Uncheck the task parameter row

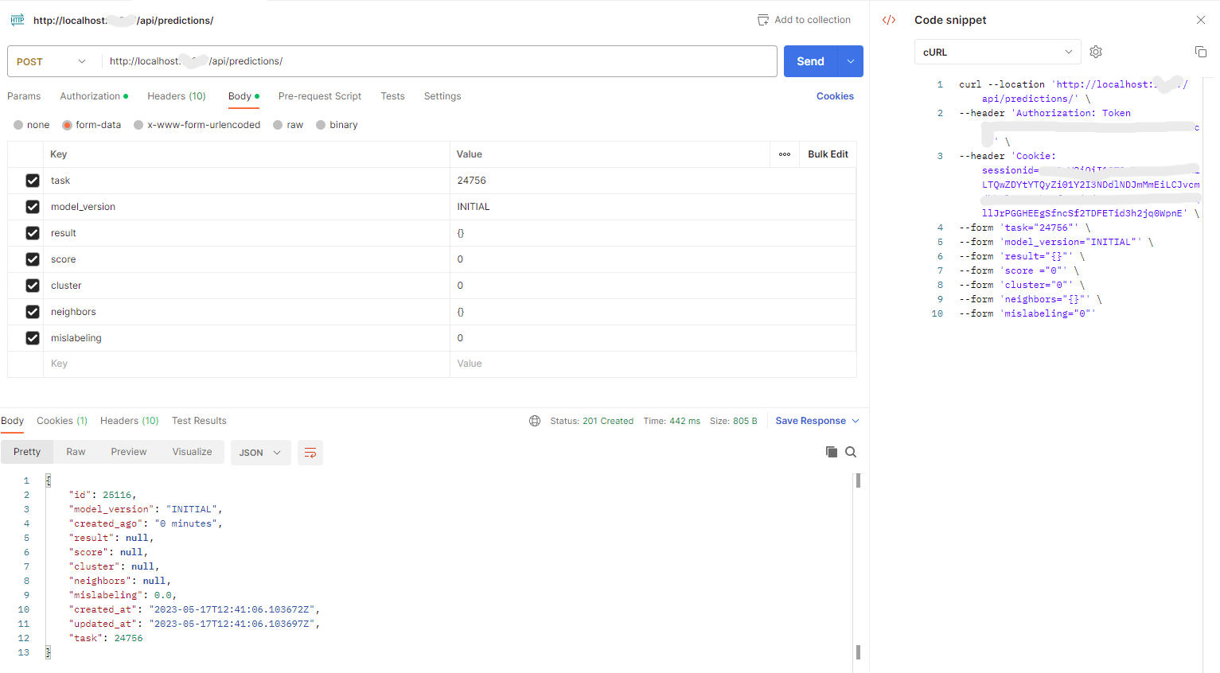[33, 180]
